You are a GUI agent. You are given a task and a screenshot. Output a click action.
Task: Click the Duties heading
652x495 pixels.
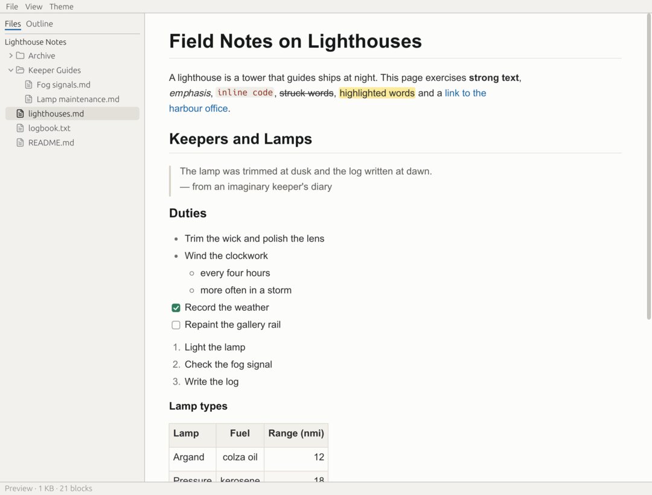point(188,213)
